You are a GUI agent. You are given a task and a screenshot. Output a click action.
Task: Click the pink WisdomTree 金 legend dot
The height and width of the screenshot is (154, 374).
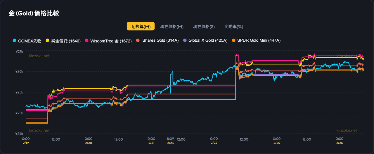[86, 40]
